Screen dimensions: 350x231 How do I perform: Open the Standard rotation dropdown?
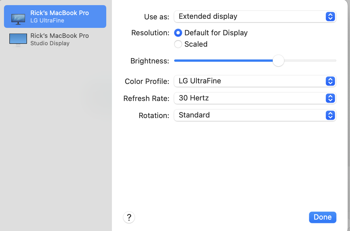(255, 115)
